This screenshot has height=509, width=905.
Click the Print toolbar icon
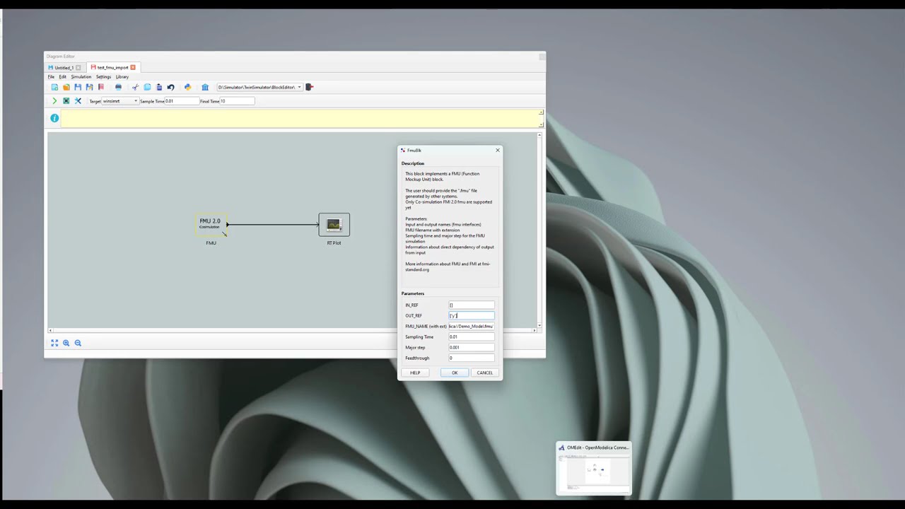tap(118, 87)
